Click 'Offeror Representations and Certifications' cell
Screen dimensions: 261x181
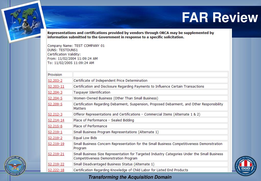[x=151, y=115]
